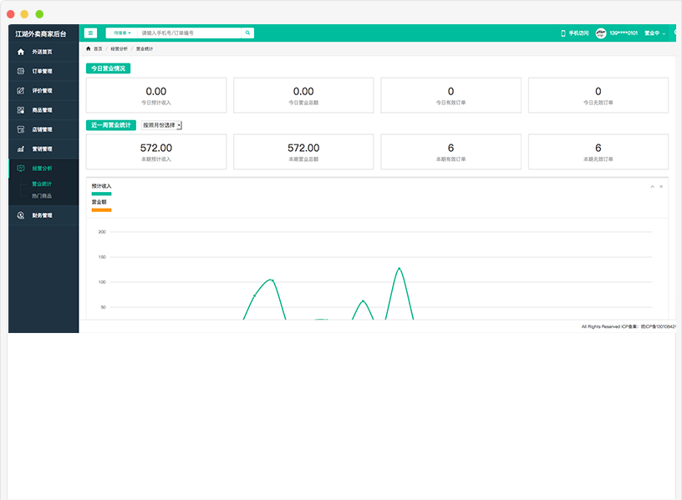Image resolution: width=682 pixels, height=500 pixels.
Task: Click the chart icon beside 营销管理
Action: (x=20, y=149)
